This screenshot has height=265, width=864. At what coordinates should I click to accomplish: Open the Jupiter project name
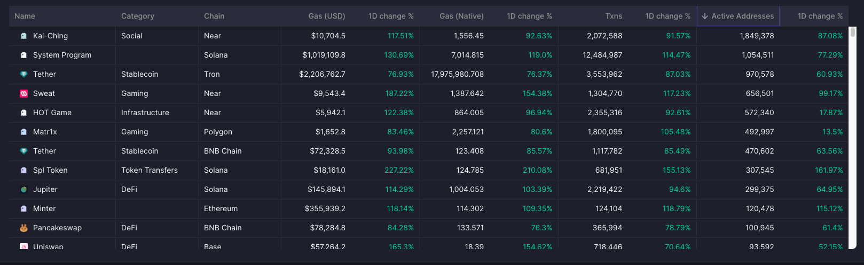click(45, 189)
